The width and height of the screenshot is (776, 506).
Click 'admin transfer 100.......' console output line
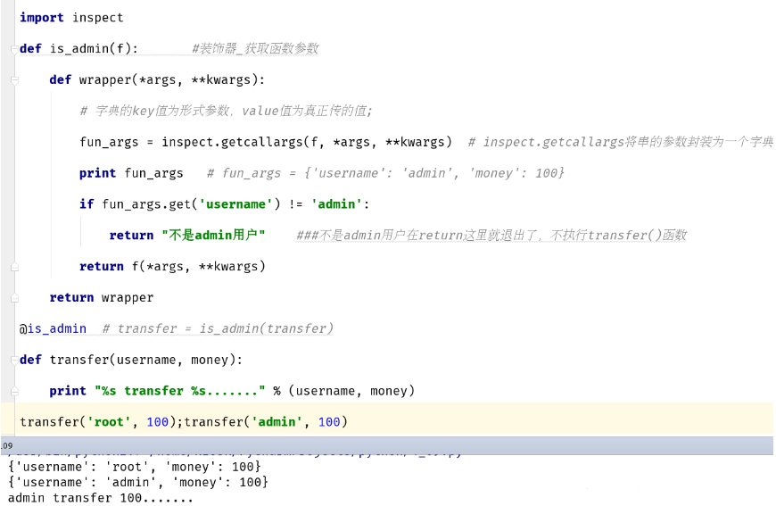[100, 498]
